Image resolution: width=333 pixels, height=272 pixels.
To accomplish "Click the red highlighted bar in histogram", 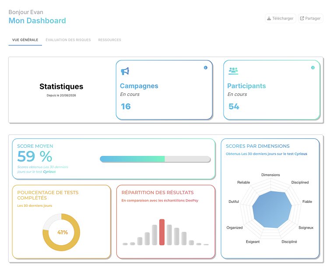I will tap(162, 232).
